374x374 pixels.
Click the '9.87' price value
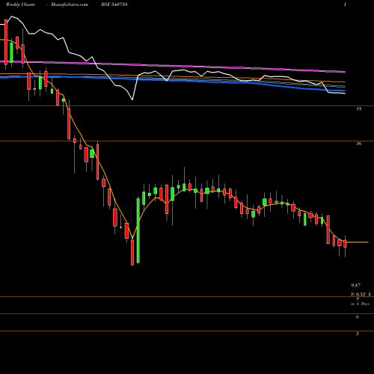tap(355, 285)
